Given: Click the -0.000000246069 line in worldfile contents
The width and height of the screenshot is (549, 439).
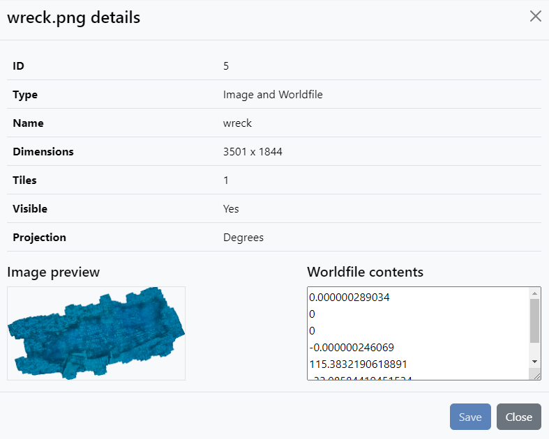Looking at the screenshot, I should 352,347.
